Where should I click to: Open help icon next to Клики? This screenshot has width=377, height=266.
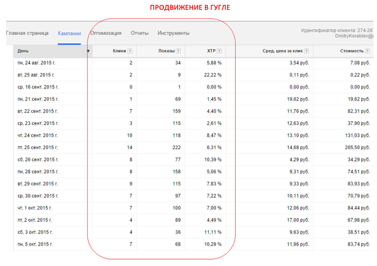130,51
